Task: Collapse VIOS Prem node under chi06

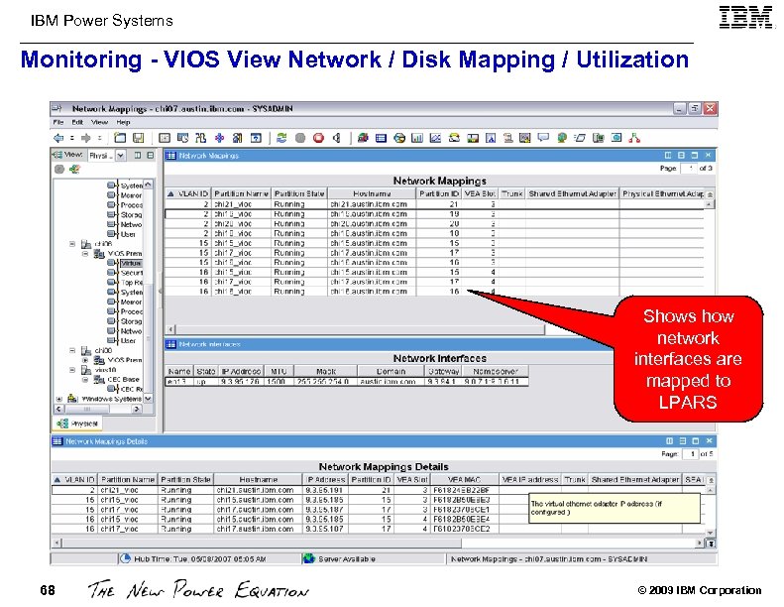Action: [85, 253]
